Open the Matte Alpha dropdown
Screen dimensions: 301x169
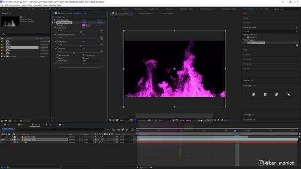(92, 61)
